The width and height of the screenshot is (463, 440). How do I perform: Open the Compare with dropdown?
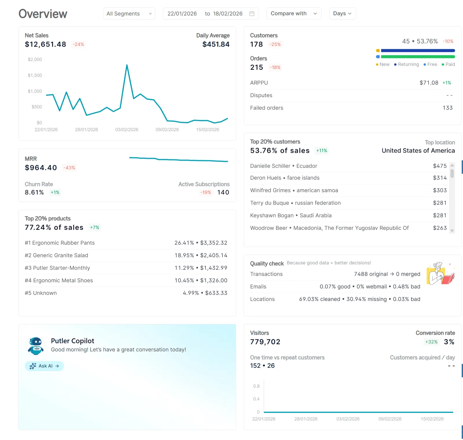click(x=294, y=14)
